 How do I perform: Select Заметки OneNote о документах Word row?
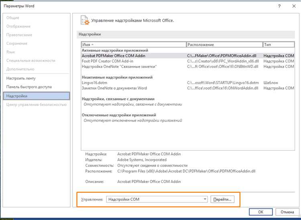tap(188, 88)
